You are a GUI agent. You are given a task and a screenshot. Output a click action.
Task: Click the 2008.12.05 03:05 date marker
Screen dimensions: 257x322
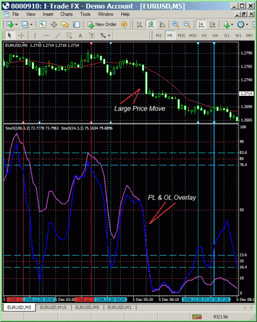tap(39, 299)
